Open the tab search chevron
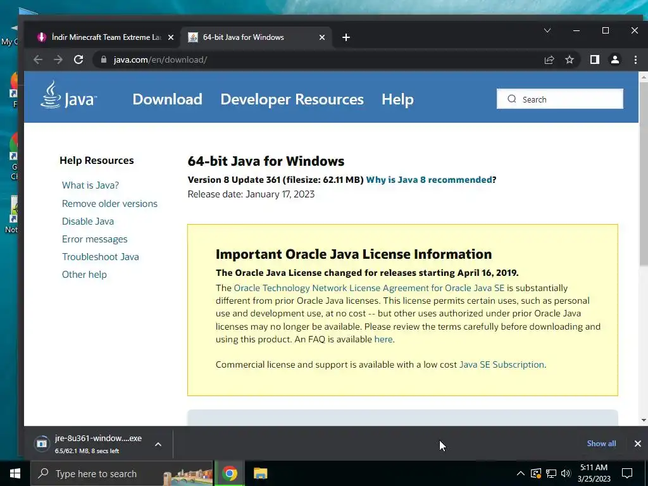Image resolution: width=648 pixels, height=486 pixels. [547, 30]
